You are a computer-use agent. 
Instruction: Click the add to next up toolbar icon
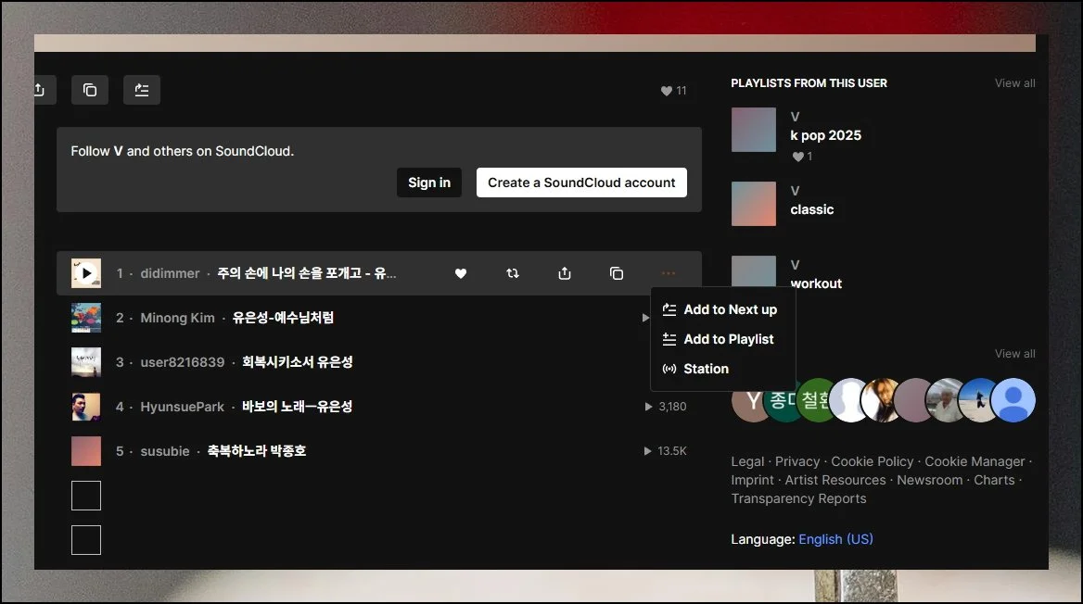(x=142, y=90)
